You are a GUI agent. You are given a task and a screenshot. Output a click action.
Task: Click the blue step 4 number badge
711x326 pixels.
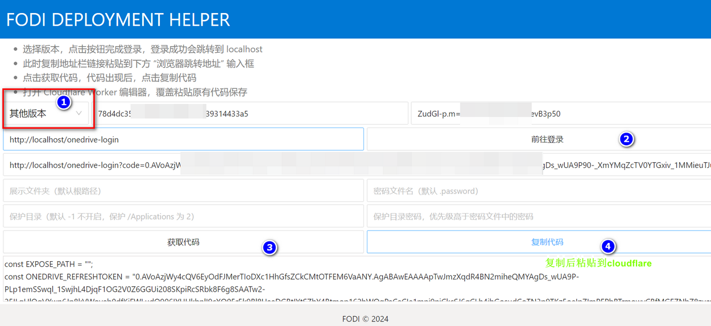pos(608,246)
